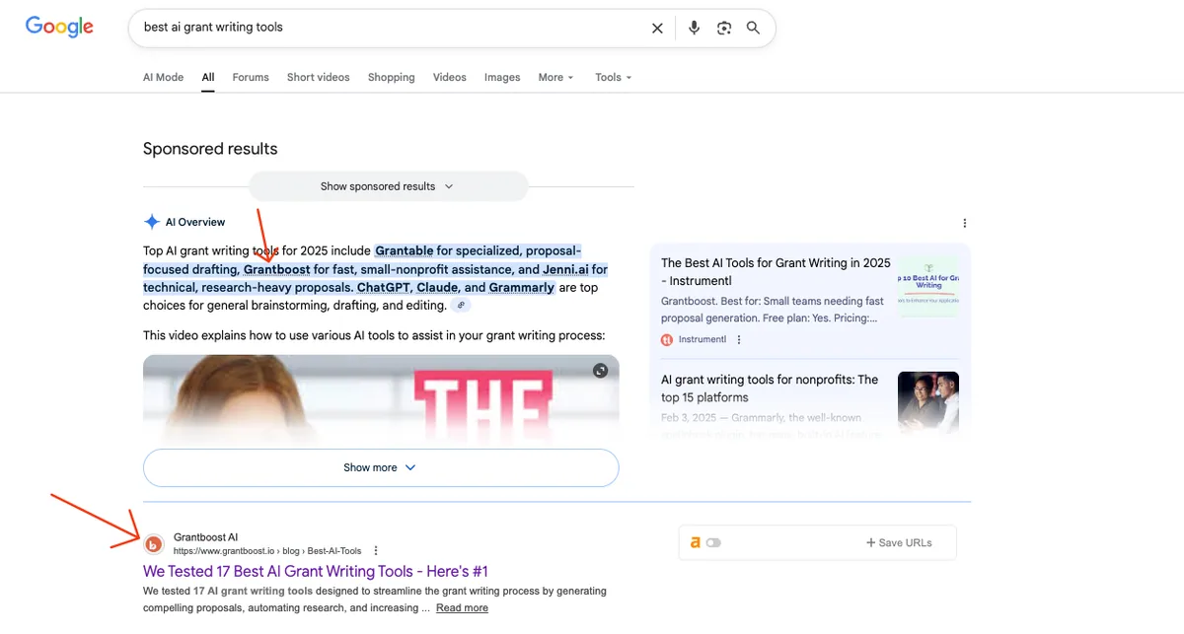Open Google Lens image search icon

(x=724, y=29)
